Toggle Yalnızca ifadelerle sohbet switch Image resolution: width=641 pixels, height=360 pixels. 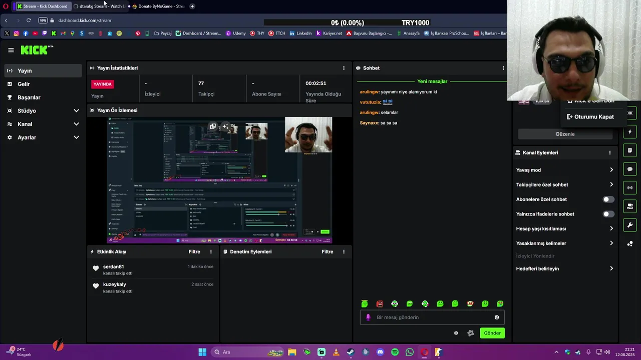point(608,214)
